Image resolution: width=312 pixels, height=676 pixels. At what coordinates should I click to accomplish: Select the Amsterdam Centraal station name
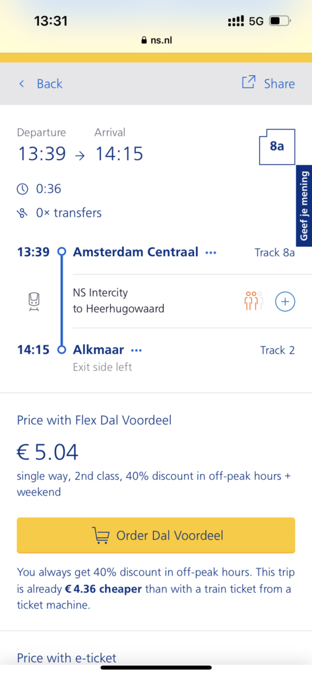[136, 252]
